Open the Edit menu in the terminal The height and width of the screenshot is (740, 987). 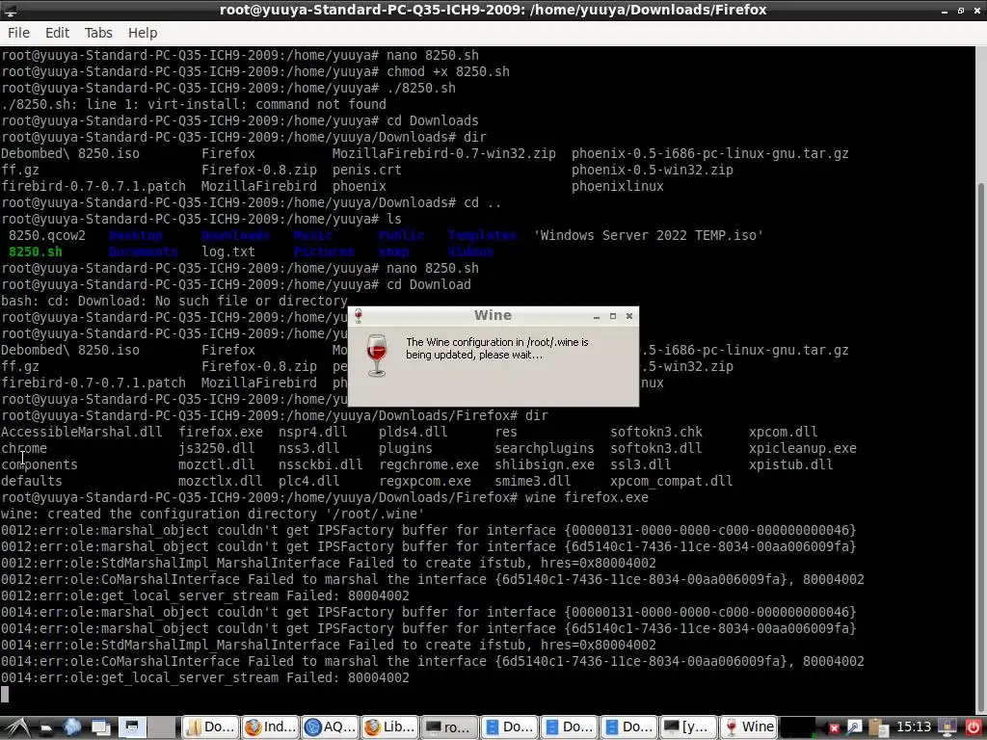57,33
